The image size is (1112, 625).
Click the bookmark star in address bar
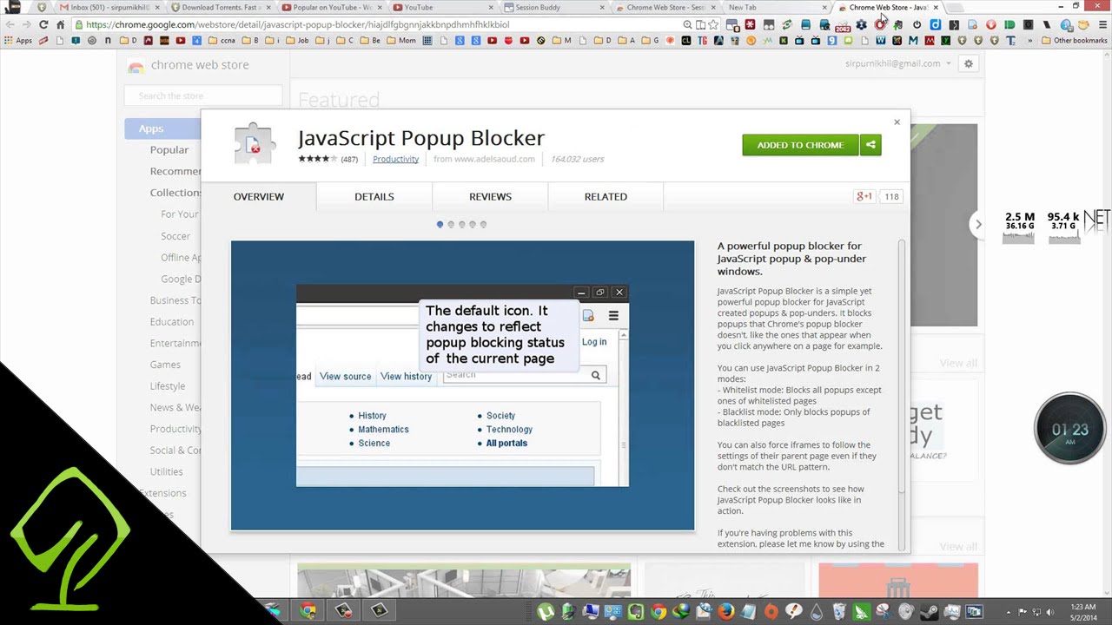[x=714, y=24]
